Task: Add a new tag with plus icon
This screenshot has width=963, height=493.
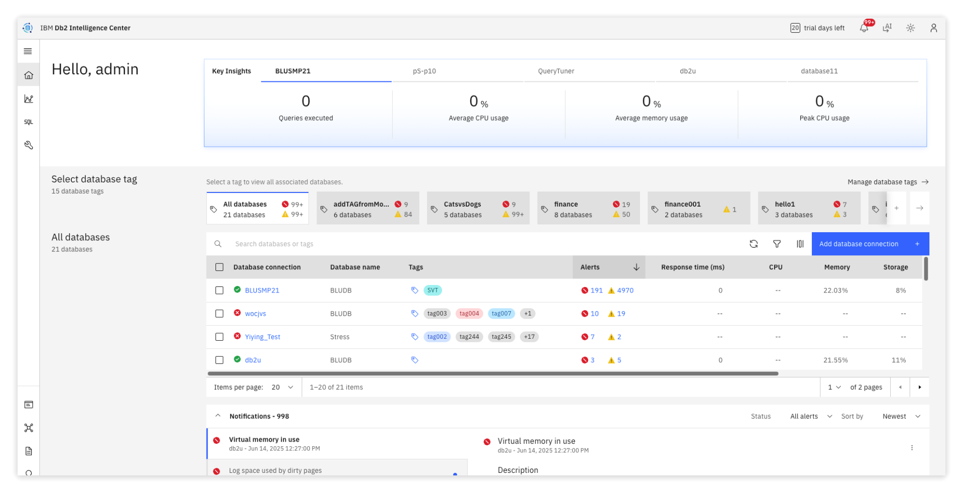Action: click(896, 208)
